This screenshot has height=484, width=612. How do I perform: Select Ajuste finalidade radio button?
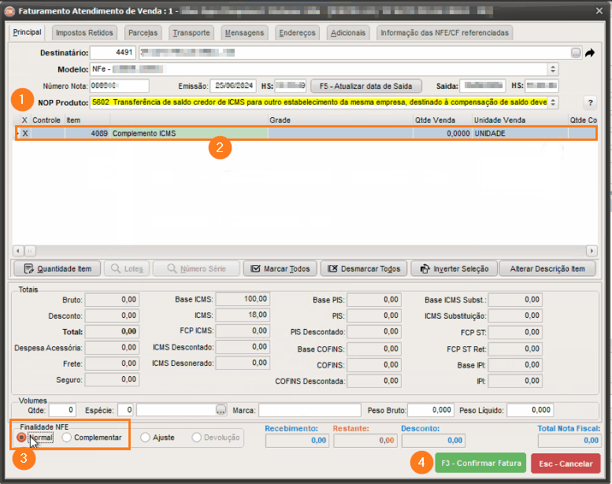click(x=145, y=438)
